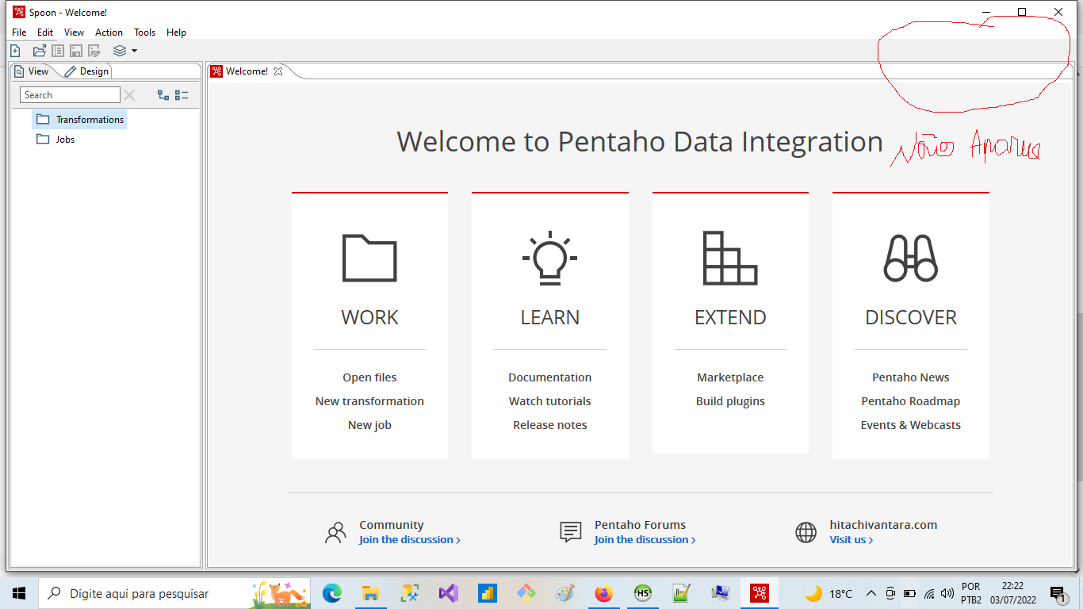Click the Build plugins link
This screenshot has height=609, width=1083.
tap(730, 401)
